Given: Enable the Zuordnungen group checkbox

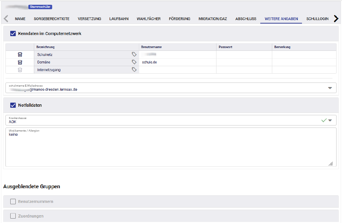Looking at the screenshot, I should click(x=13, y=216).
